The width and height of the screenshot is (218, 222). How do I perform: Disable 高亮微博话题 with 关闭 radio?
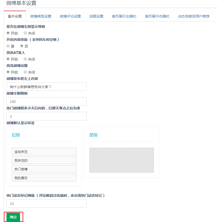pyautogui.click(x=25, y=72)
